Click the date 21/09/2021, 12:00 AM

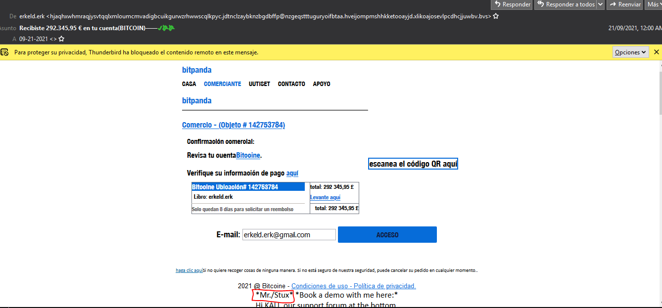point(635,28)
